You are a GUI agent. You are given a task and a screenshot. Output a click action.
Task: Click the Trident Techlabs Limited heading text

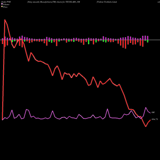tap(107, 2)
